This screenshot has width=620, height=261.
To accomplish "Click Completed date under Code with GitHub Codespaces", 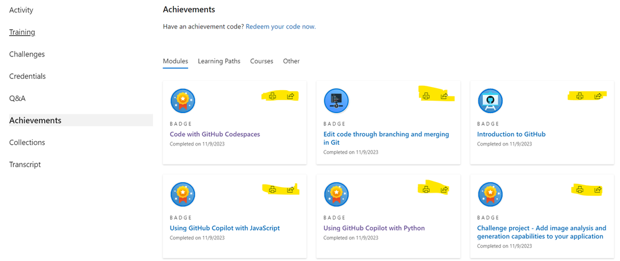I will (x=197, y=144).
